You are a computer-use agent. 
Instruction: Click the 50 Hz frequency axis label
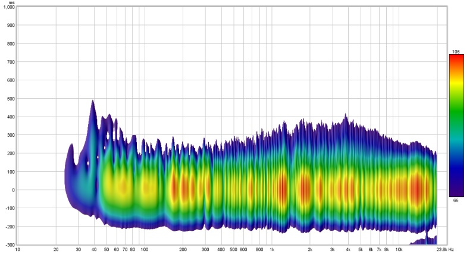coord(107,250)
